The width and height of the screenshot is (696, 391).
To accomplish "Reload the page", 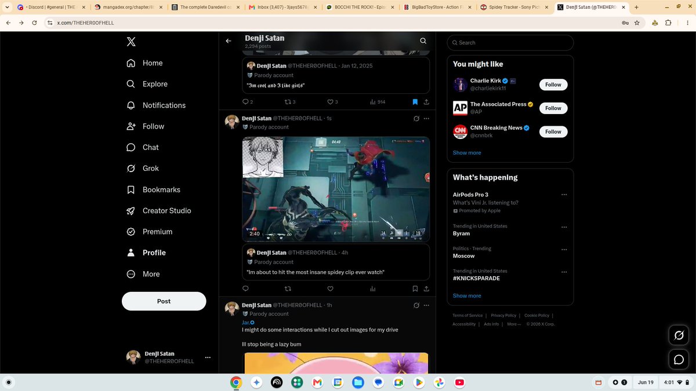I will 35,23.
